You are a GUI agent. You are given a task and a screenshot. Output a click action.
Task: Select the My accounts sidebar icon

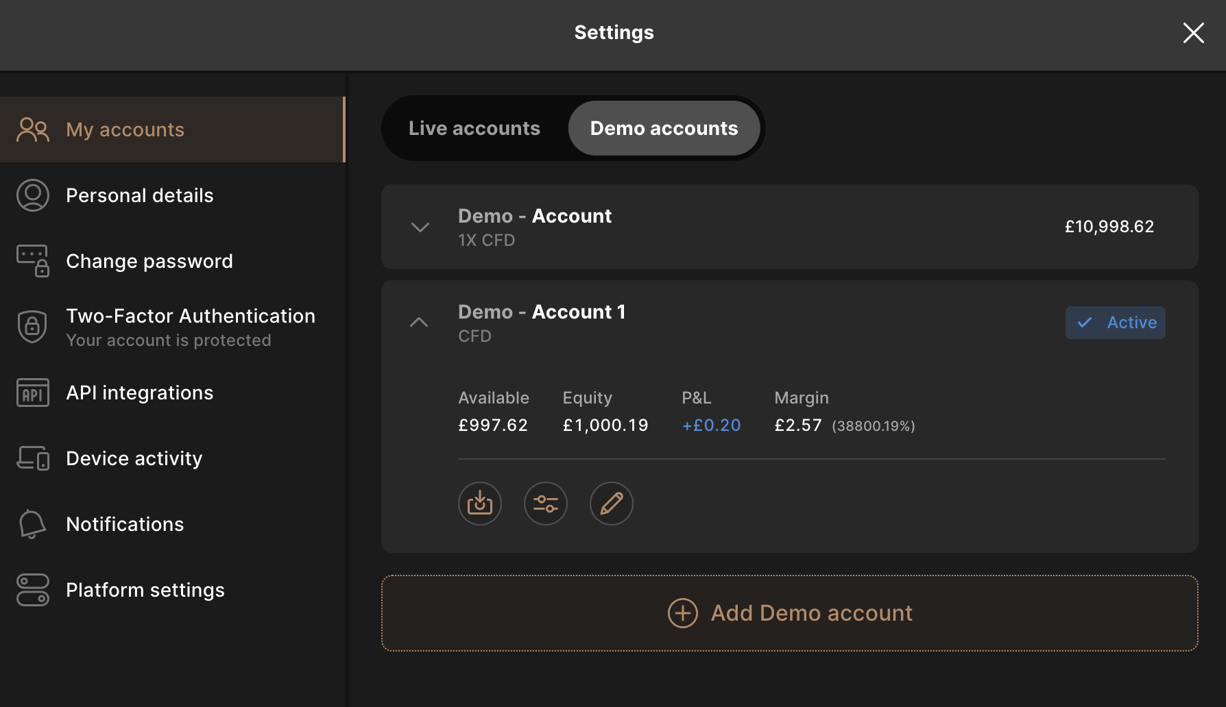(x=32, y=129)
